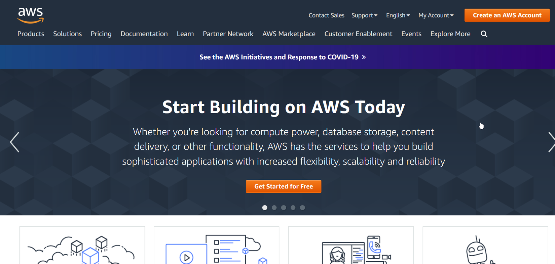Click the Contact Sales link
The width and height of the screenshot is (555, 264).
(x=326, y=15)
